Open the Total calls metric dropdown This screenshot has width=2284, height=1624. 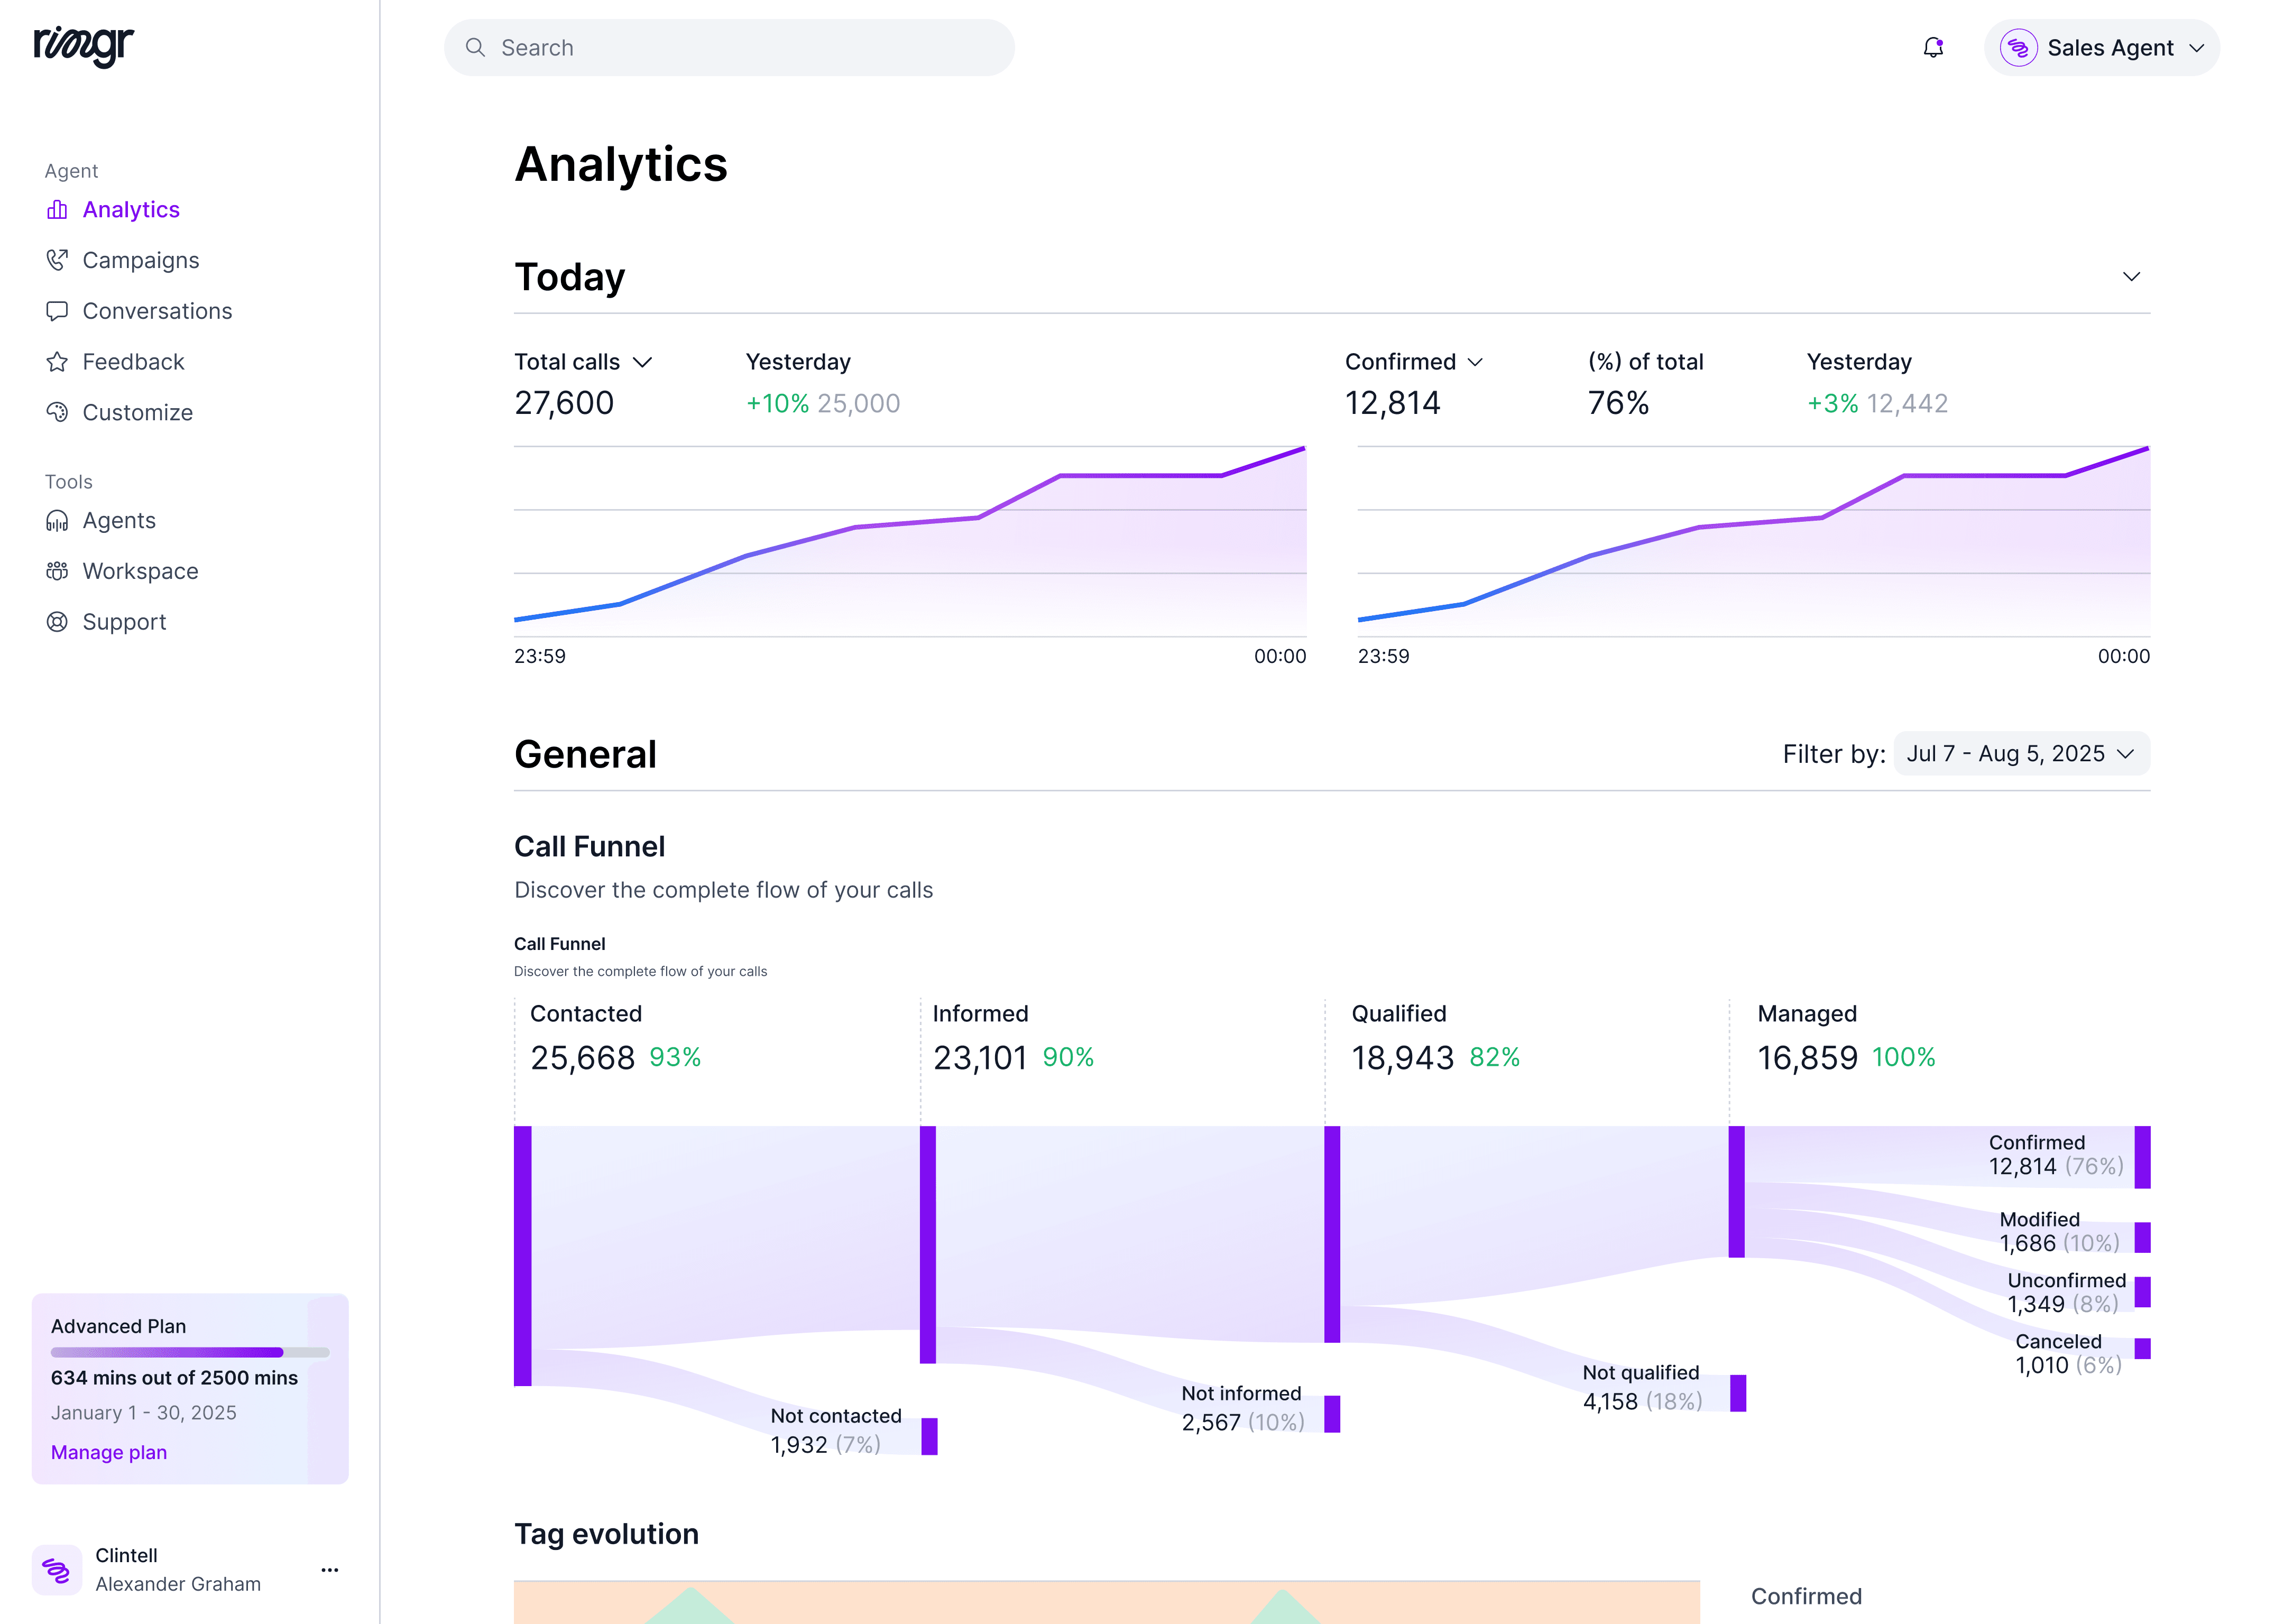[583, 362]
